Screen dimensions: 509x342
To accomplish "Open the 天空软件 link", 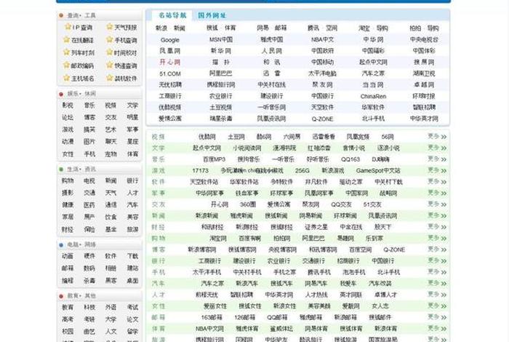I will (322, 107).
